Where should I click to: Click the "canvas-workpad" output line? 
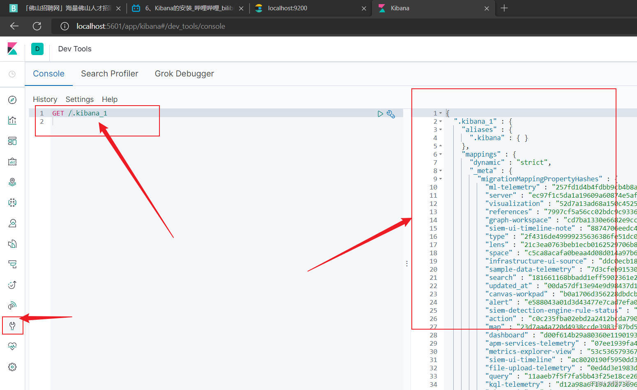pos(561,294)
